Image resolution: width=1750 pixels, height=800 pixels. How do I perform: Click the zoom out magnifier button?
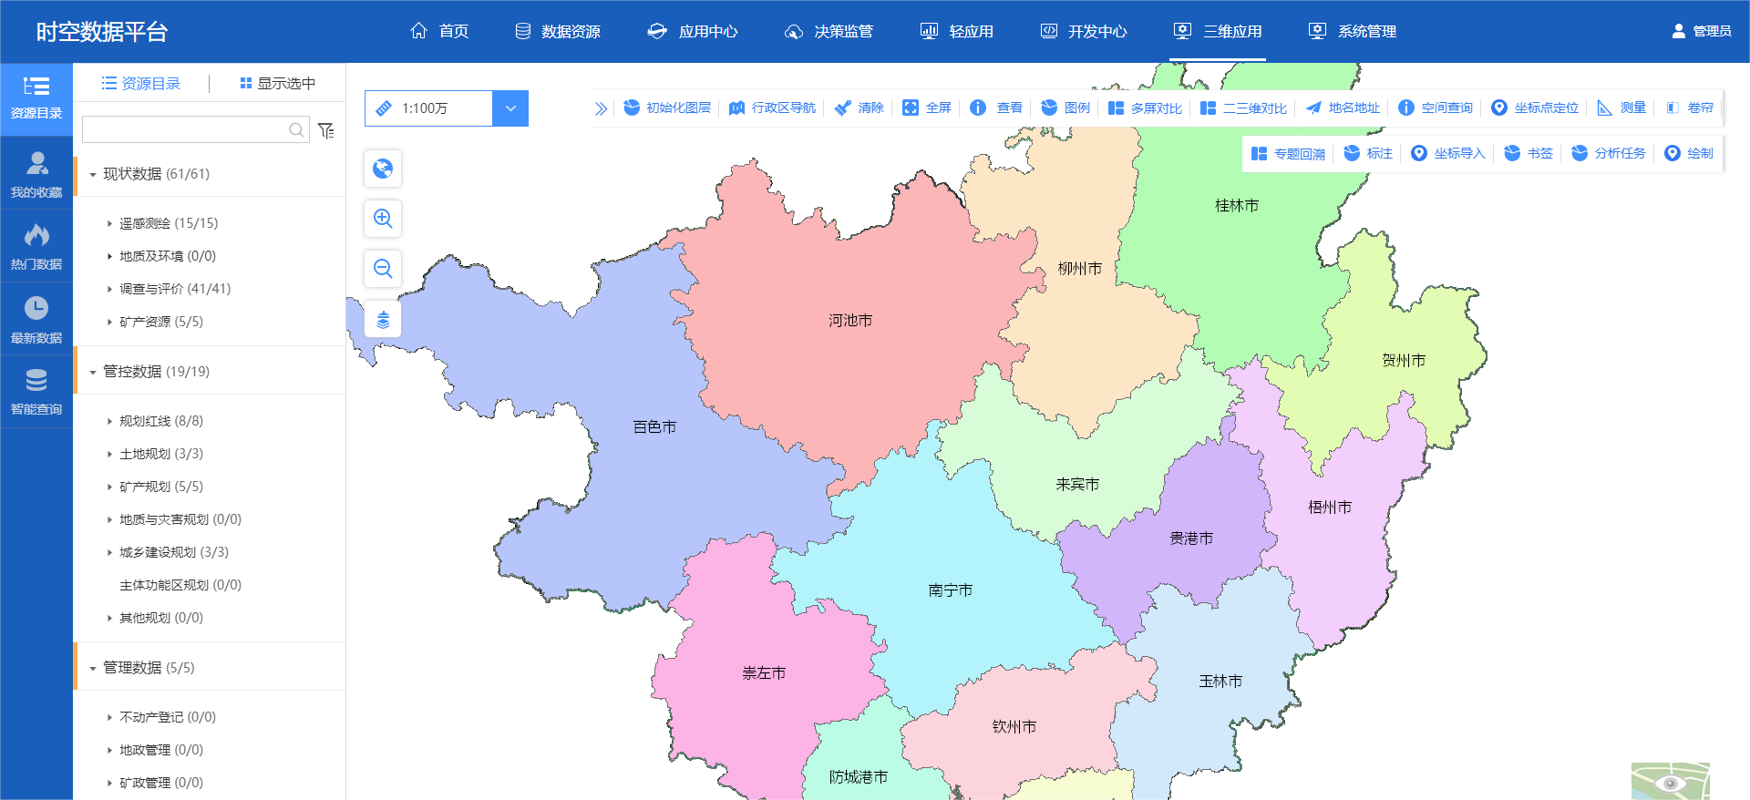(383, 269)
